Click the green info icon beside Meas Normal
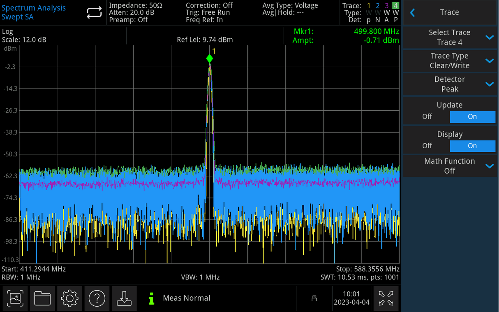This screenshot has width=499, height=312. tap(151, 298)
